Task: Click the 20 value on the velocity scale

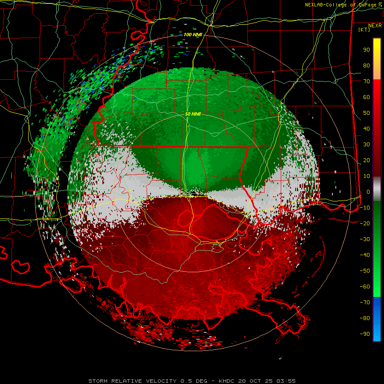Action: (367, 160)
